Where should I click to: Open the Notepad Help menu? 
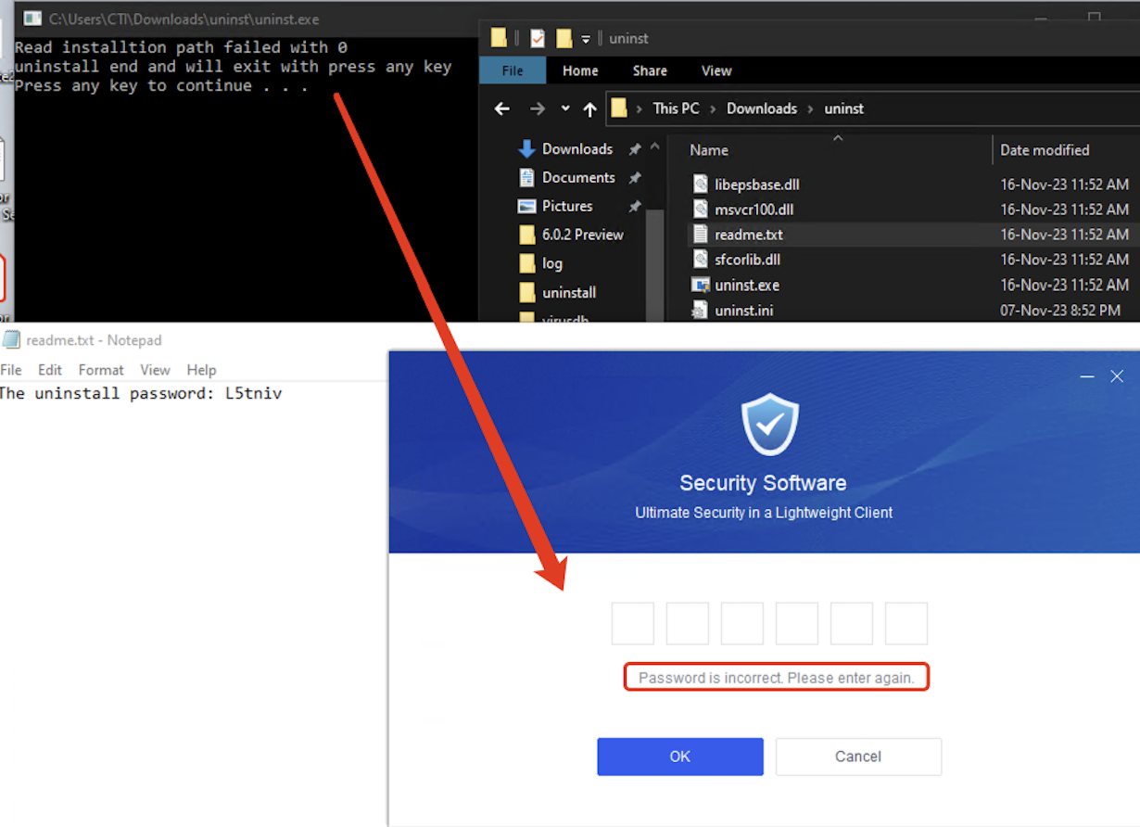201,370
